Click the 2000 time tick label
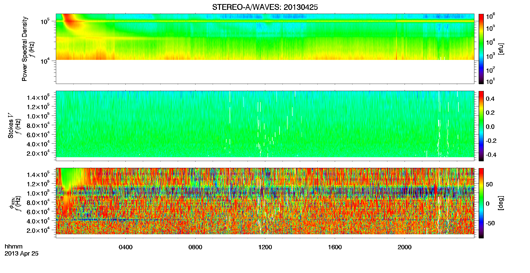 [405, 247]
